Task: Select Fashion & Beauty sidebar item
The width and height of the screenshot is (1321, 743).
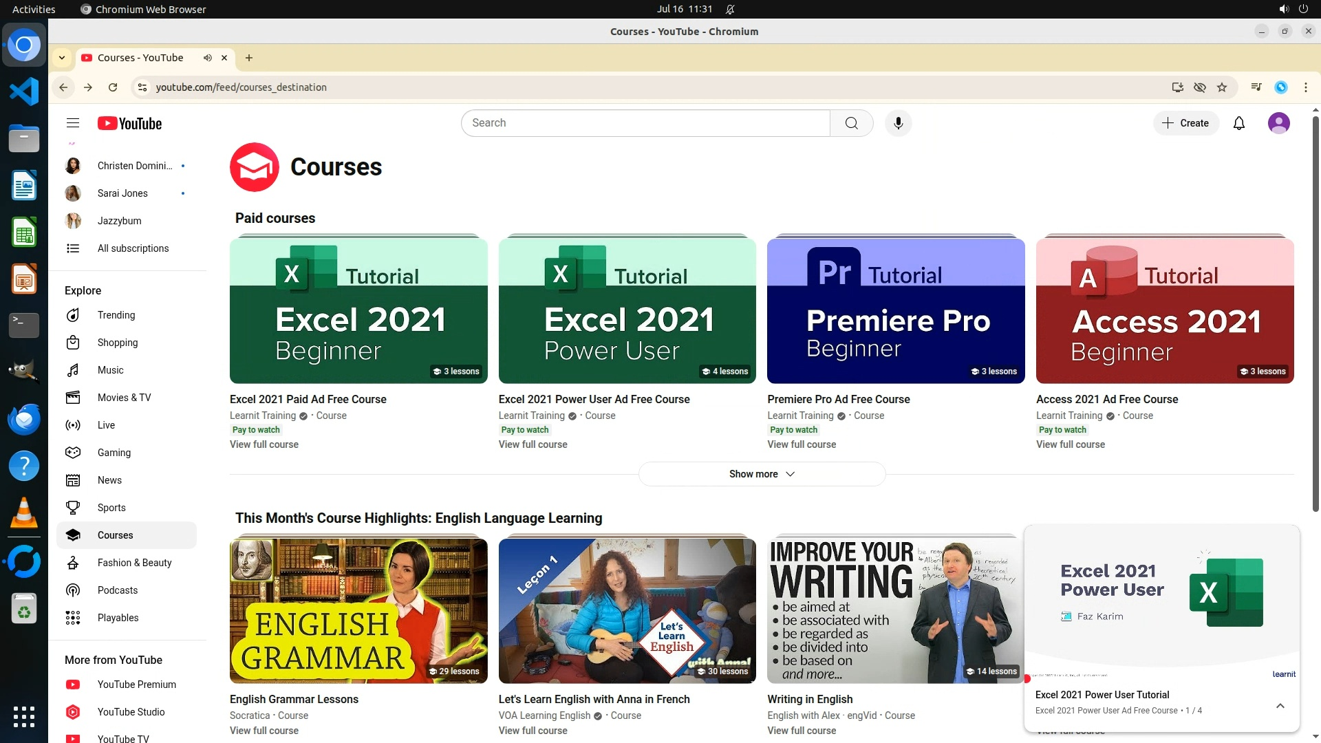Action: tap(134, 563)
